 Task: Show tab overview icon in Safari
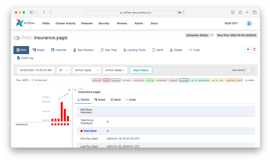[255, 12]
